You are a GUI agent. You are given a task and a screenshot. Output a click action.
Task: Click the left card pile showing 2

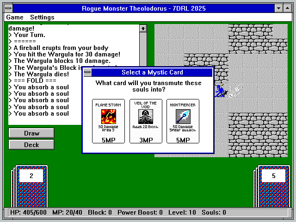coord(31,176)
